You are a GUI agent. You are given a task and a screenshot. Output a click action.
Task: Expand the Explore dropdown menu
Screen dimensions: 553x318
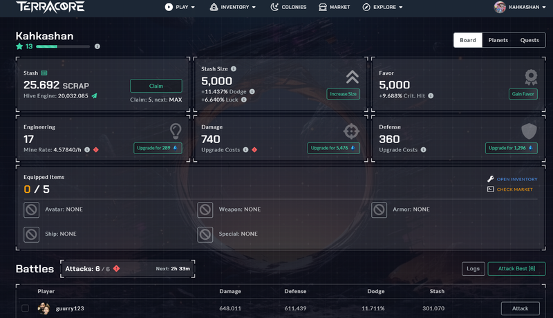tap(383, 7)
